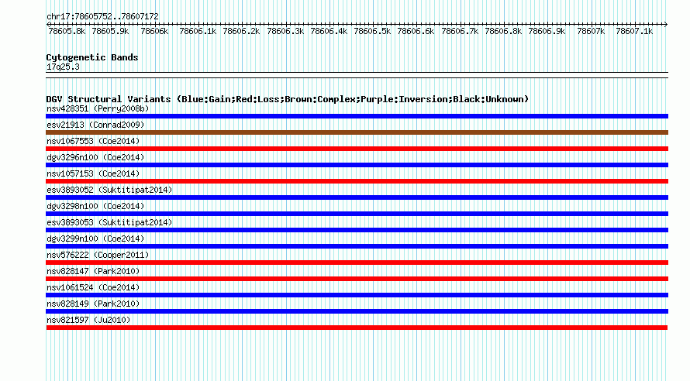Click ruler position 78605.8k
The width and height of the screenshot is (690, 381).
pyautogui.click(x=67, y=31)
